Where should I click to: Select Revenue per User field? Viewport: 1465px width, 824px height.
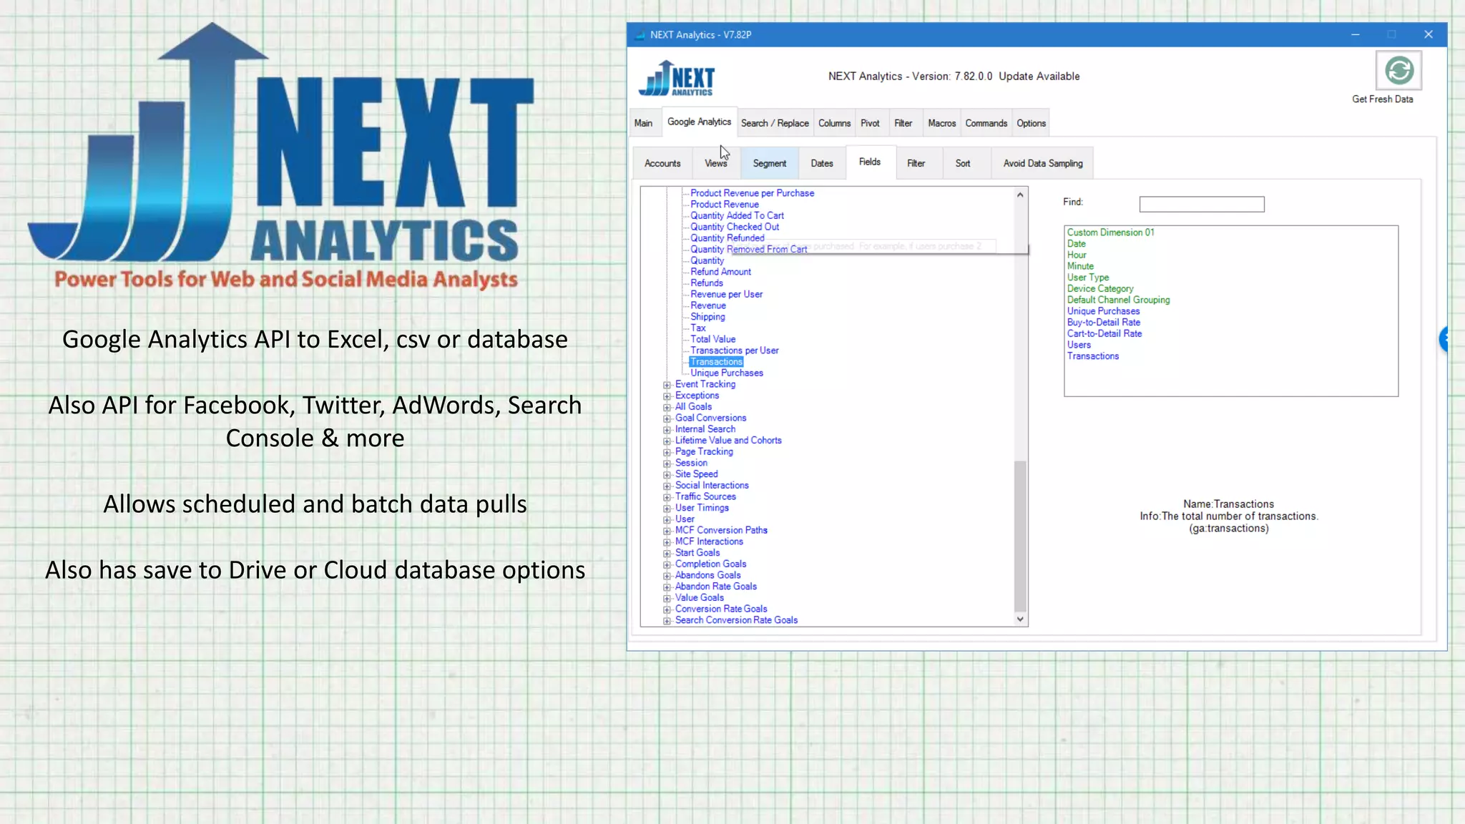click(726, 294)
